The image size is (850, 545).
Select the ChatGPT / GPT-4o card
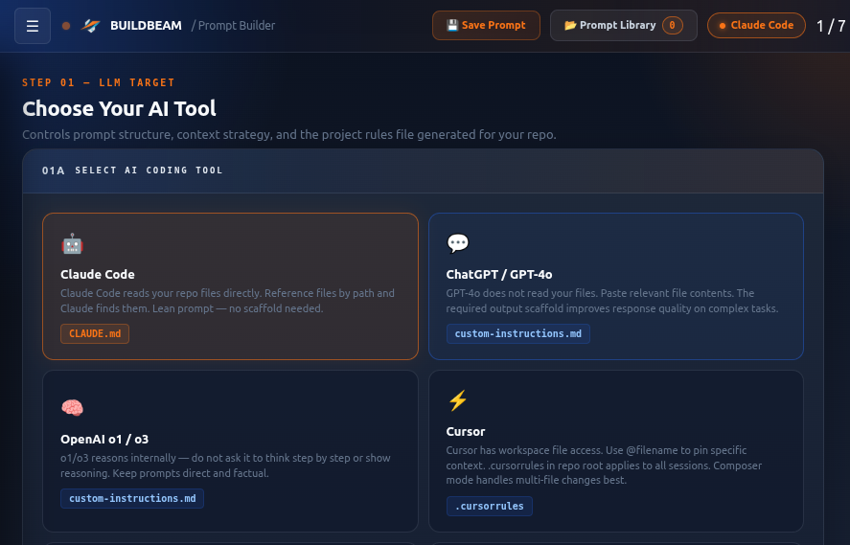coord(616,286)
